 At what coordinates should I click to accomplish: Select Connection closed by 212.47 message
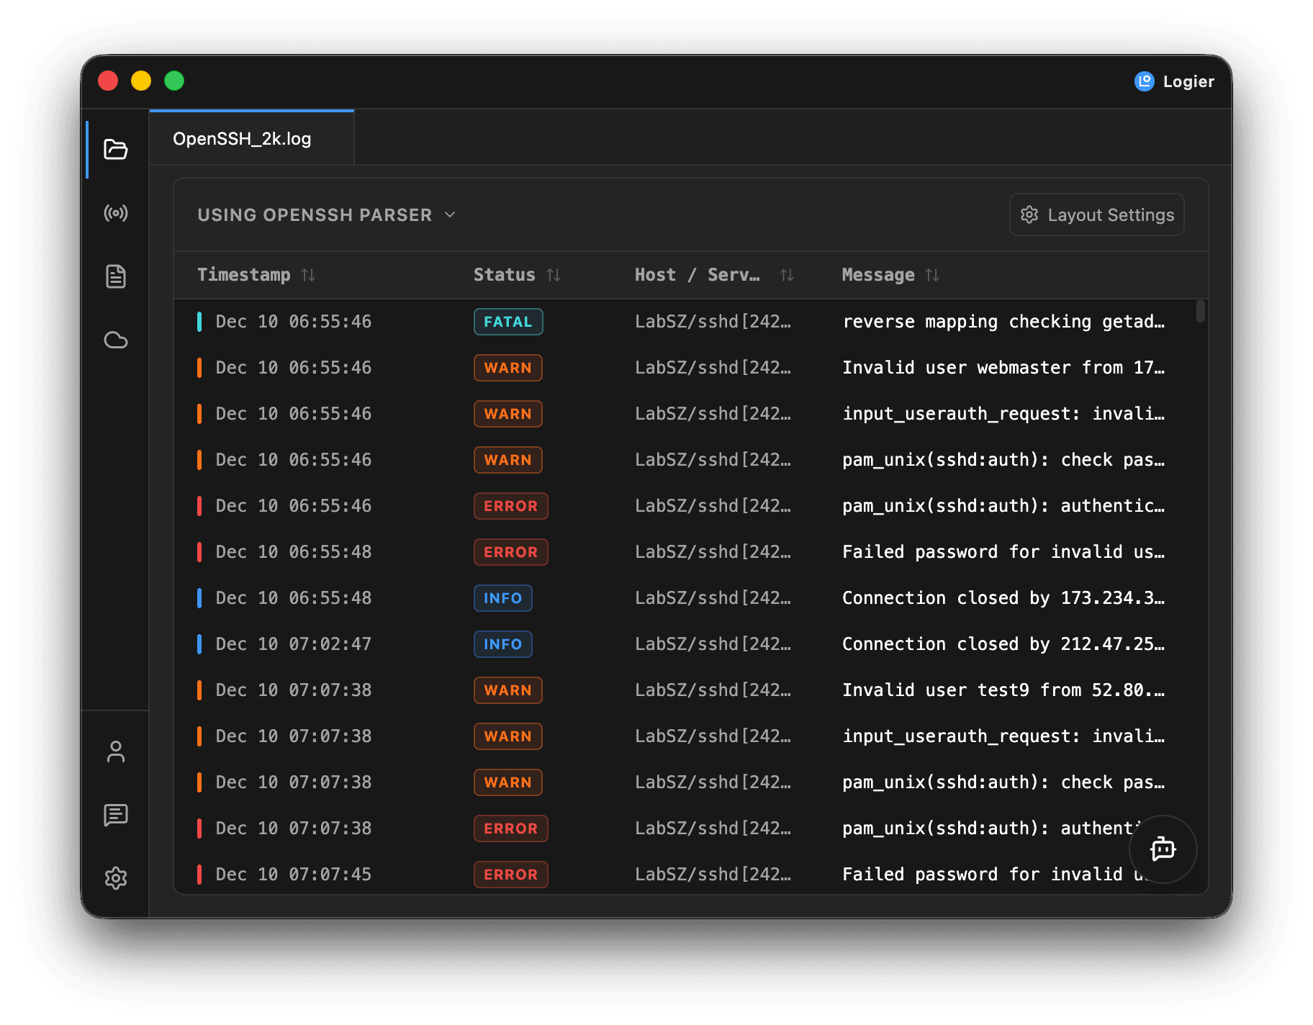[1003, 644]
